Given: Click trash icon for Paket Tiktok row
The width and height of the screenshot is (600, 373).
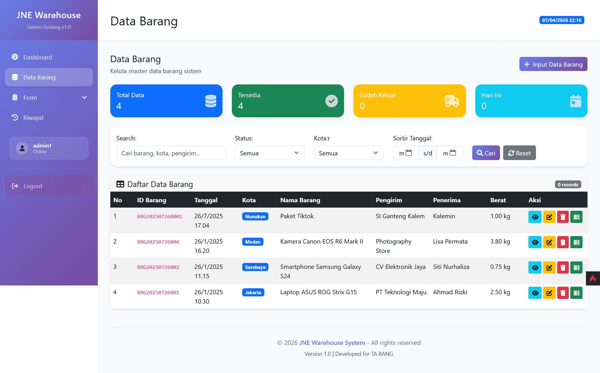Looking at the screenshot, I should pos(563,217).
